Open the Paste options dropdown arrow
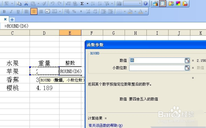The height and width of the screenshot is (128, 206). point(39,4)
